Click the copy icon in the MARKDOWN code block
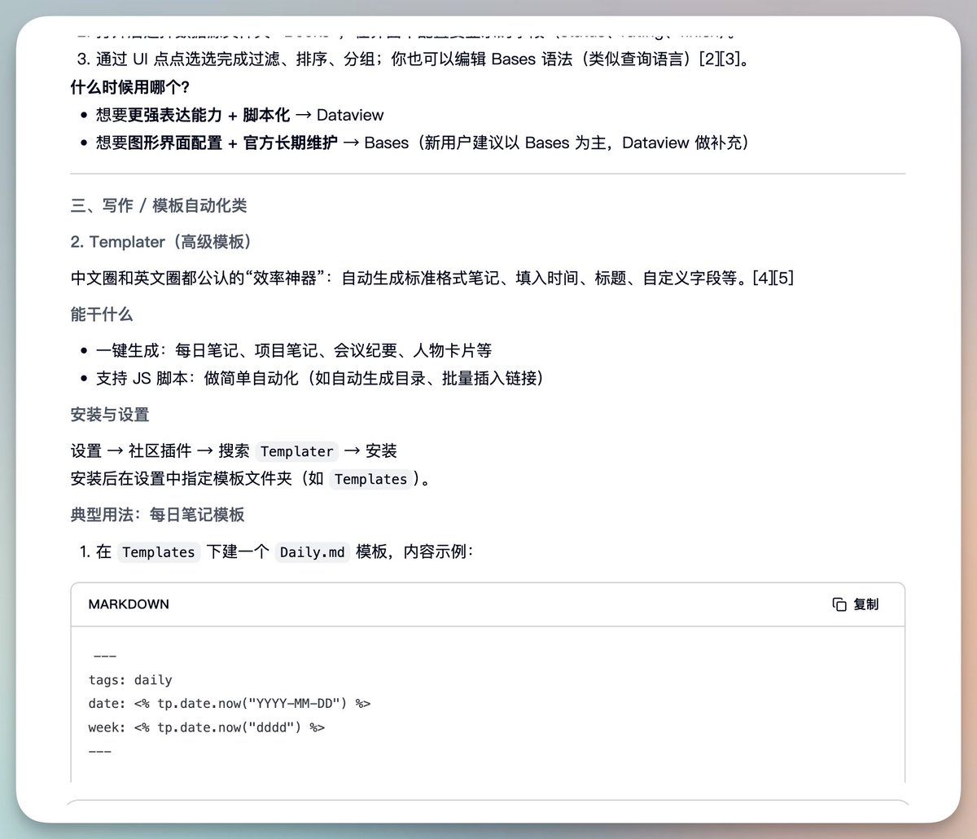The width and height of the screenshot is (977, 839). point(839,604)
